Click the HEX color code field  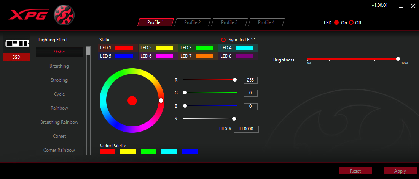point(246,129)
